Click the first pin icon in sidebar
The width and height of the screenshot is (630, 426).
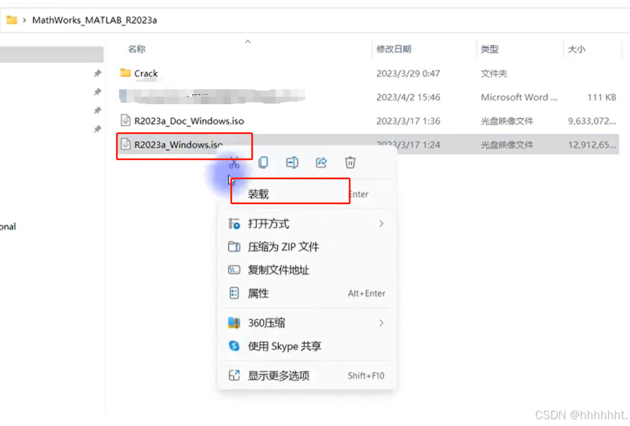(97, 73)
